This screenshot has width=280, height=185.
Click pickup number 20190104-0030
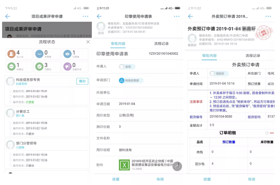click(x=221, y=117)
